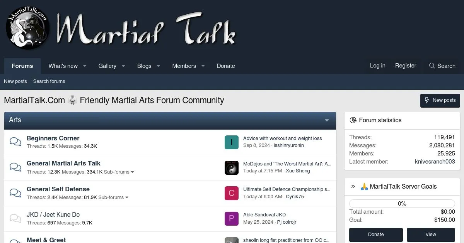
Task: Click the 0% donation progress bar
Action: click(402, 204)
